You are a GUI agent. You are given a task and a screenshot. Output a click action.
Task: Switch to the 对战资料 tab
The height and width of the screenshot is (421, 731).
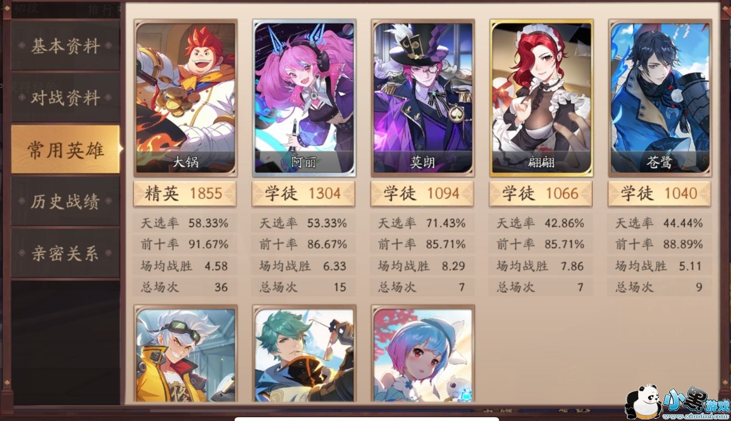tap(65, 98)
